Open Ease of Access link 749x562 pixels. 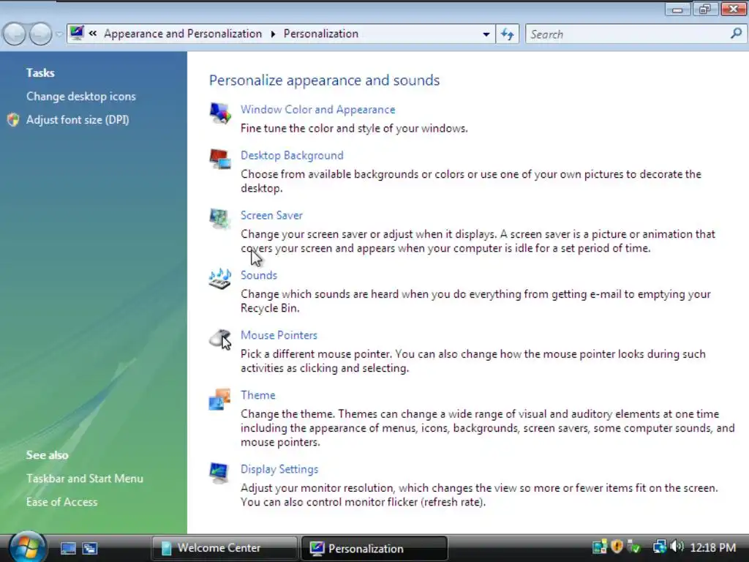click(x=61, y=502)
